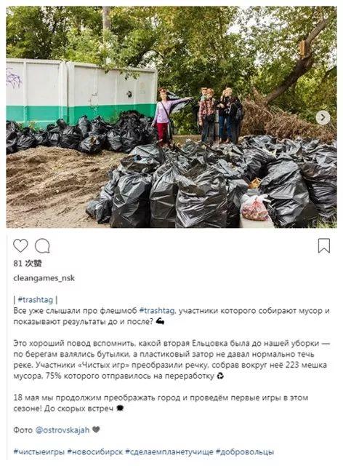The width and height of the screenshot is (343, 466).
Task: Click the heart emoji after photo credit
Action: point(95,430)
